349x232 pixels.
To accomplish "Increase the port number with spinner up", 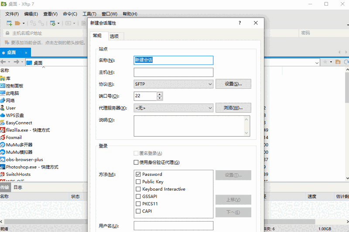I will 160,94.
